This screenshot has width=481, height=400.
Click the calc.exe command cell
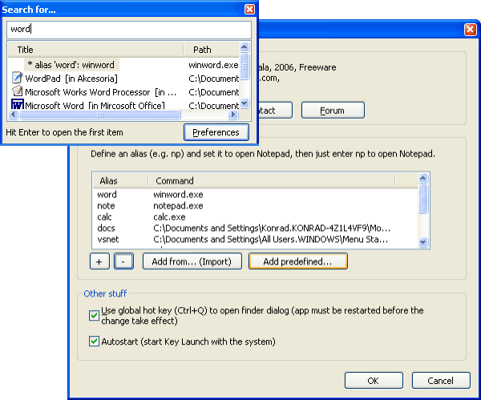169,217
